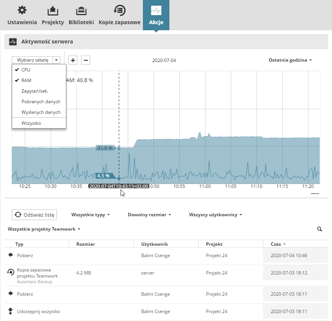
Task: Click the Aktywność serwera pulse icon
Action: coord(13,42)
